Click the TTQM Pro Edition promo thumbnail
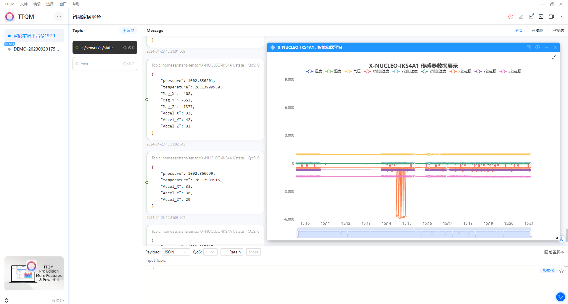The image size is (568, 304). [x=34, y=273]
